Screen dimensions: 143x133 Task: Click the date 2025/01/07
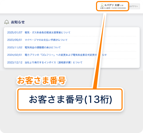[x=15, y=32]
